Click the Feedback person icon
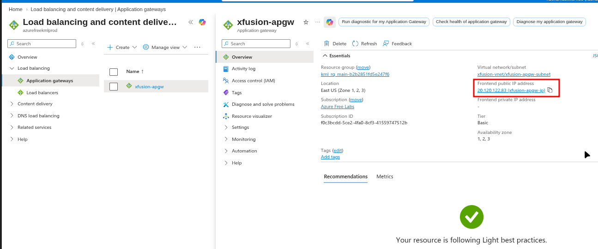 (386, 43)
